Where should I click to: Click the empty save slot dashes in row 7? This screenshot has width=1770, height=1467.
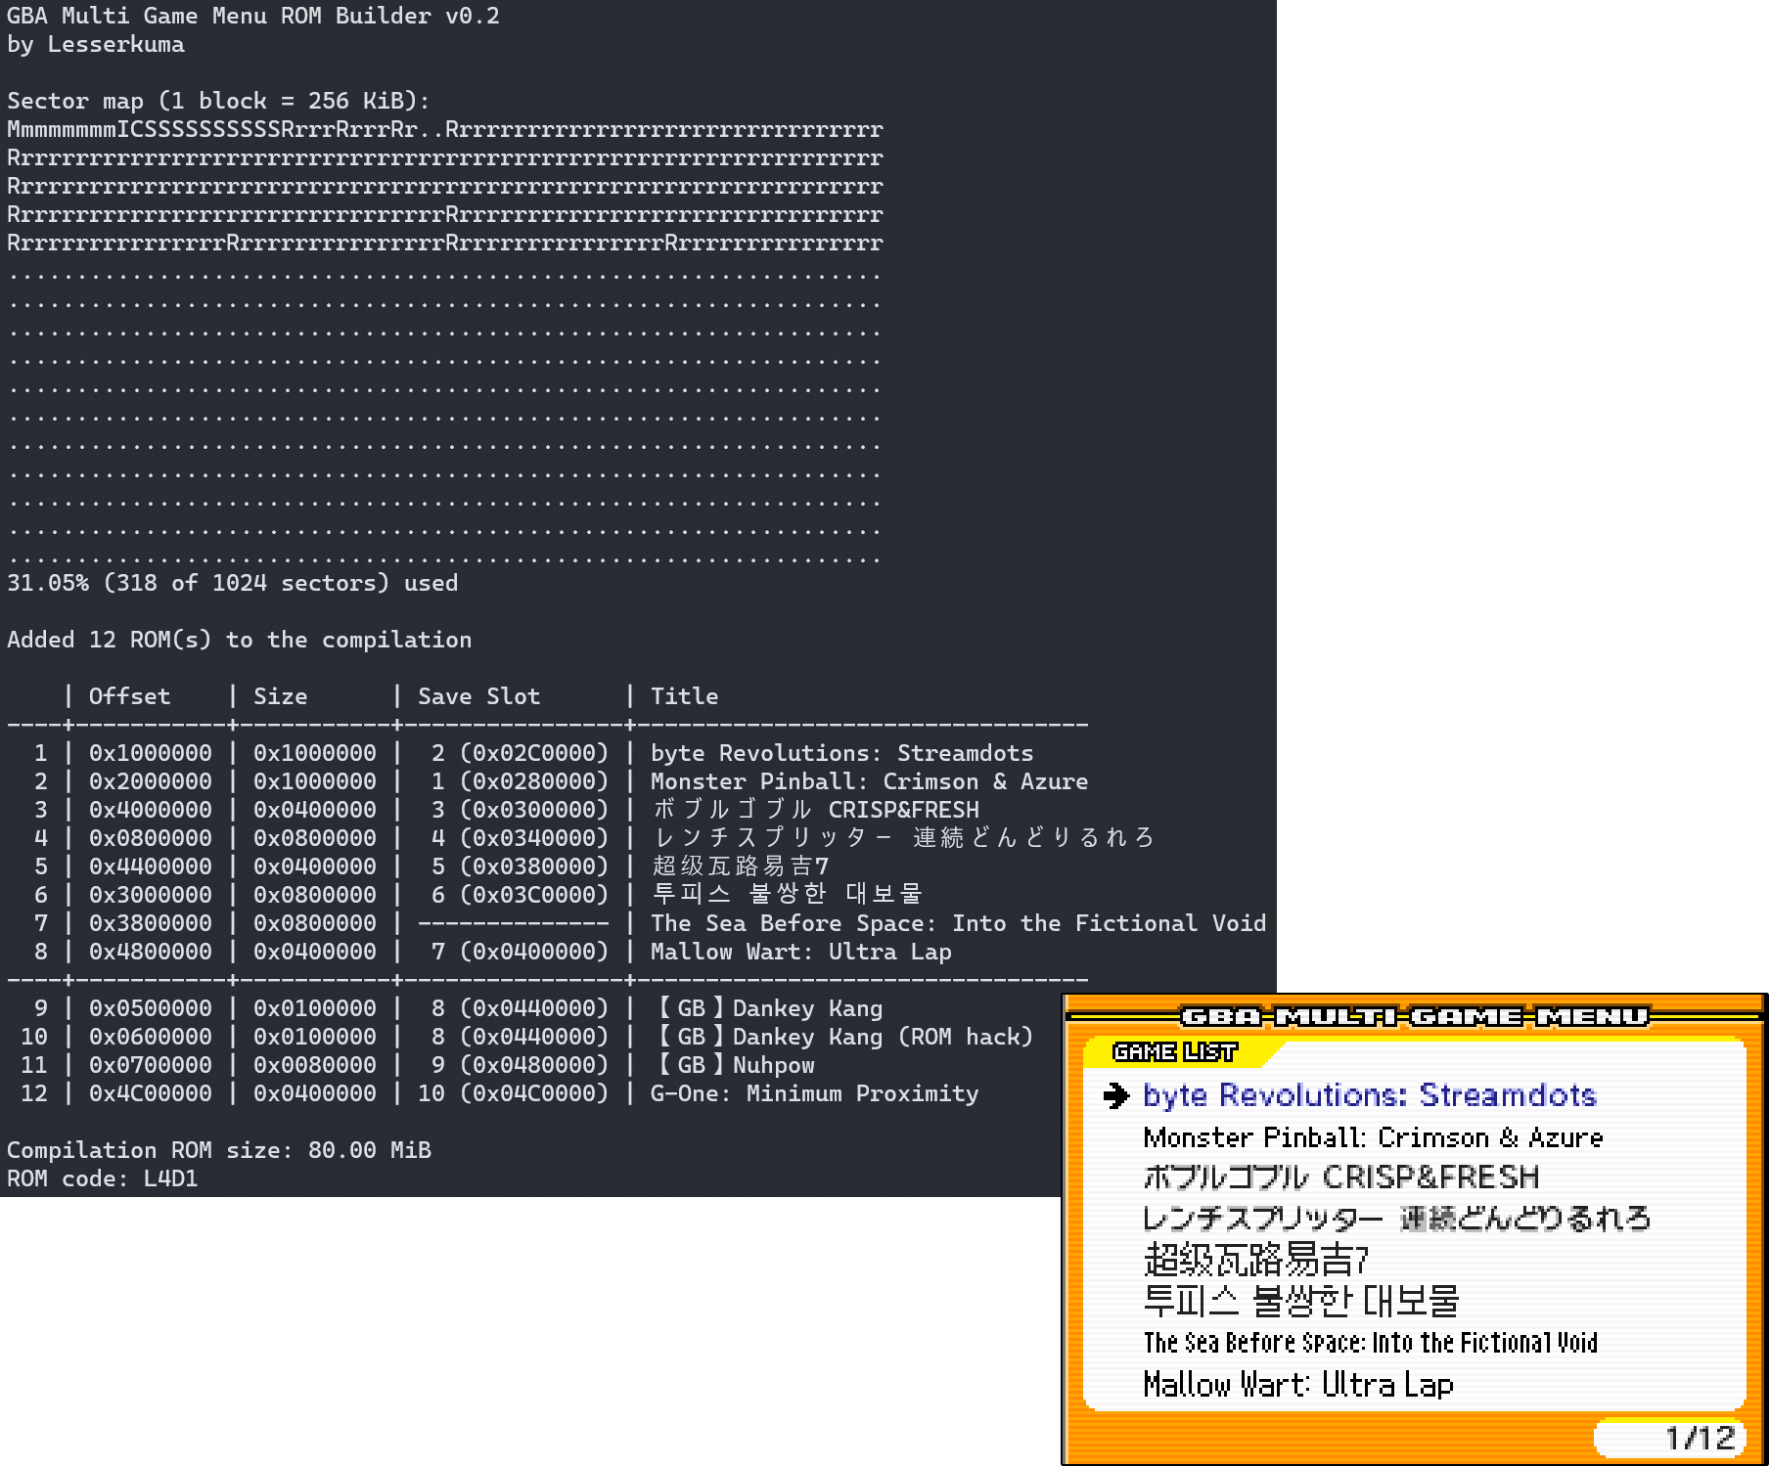click(514, 923)
